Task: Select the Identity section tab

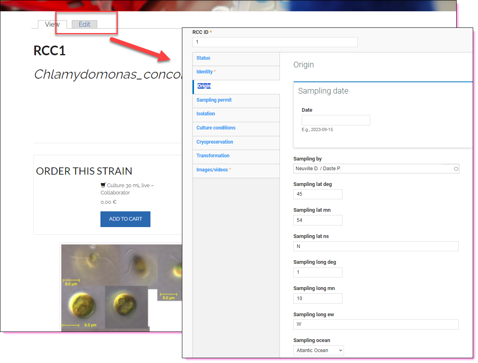Action: point(205,72)
